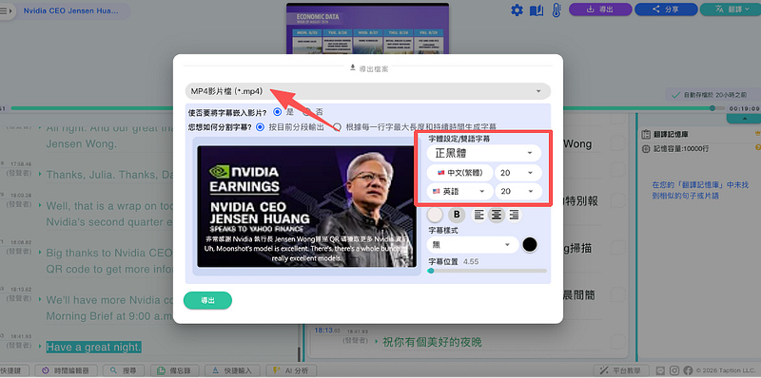Center-align the subtitles

point(496,215)
